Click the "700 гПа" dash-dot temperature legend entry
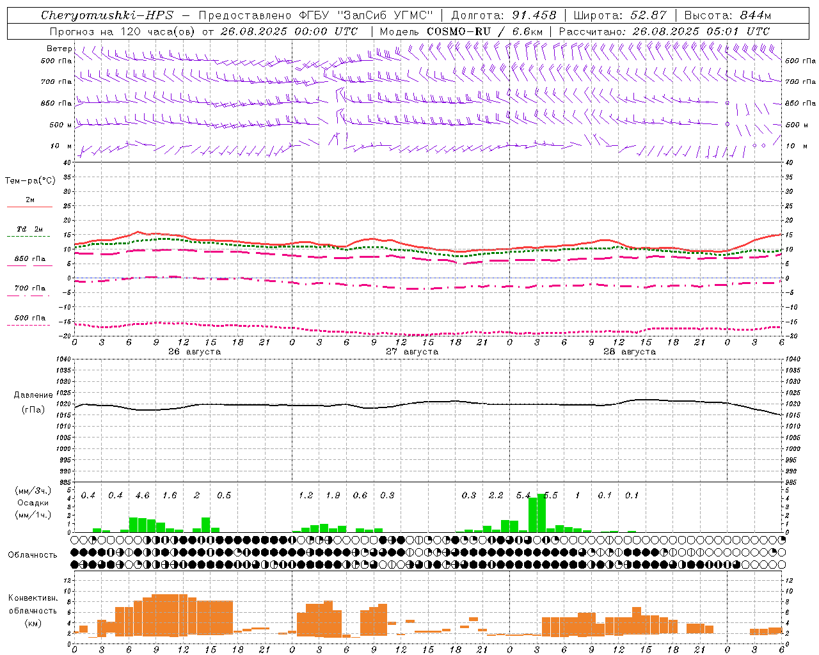 click(30, 288)
